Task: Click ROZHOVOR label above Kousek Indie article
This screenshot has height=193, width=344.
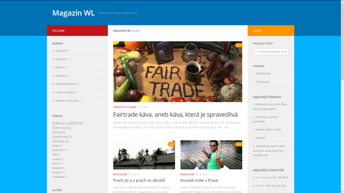Action: (x=187, y=174)
